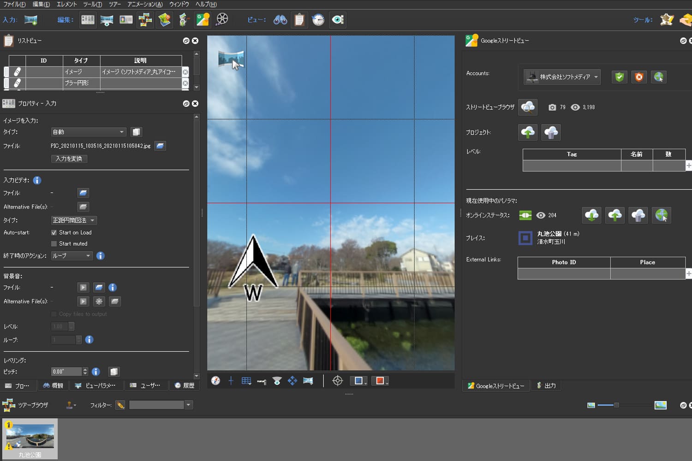The width and height of the screenshot is (692, 461).
Task: Enable the Start muted checkbox
Action: 54,244
